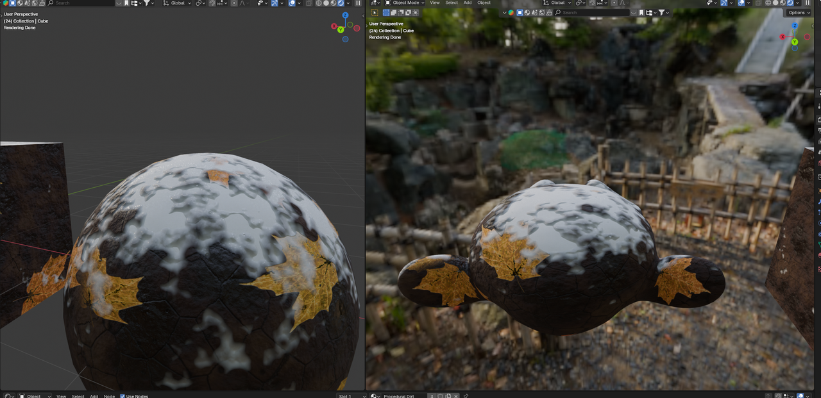
Task: Open View menu in bottom node editor
Action: pos(61,396)
